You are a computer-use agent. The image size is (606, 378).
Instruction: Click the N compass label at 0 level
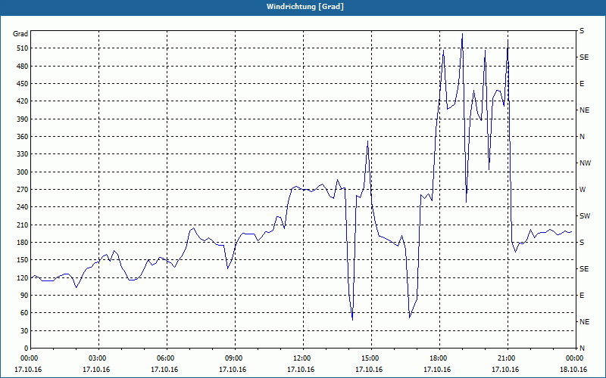click(x=582, y=349)
